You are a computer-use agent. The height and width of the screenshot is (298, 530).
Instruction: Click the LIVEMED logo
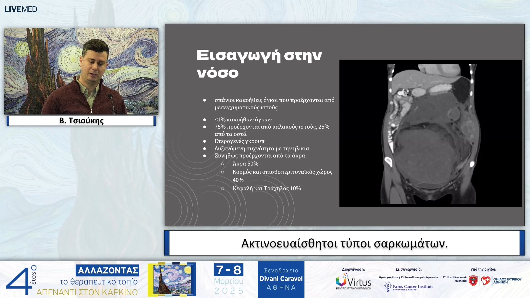pyautogui.click(x=21, y=9)
